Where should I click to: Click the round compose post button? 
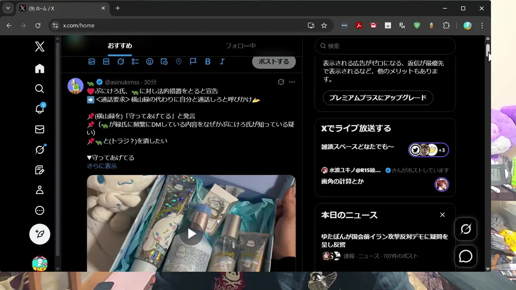tap(40, 234)
